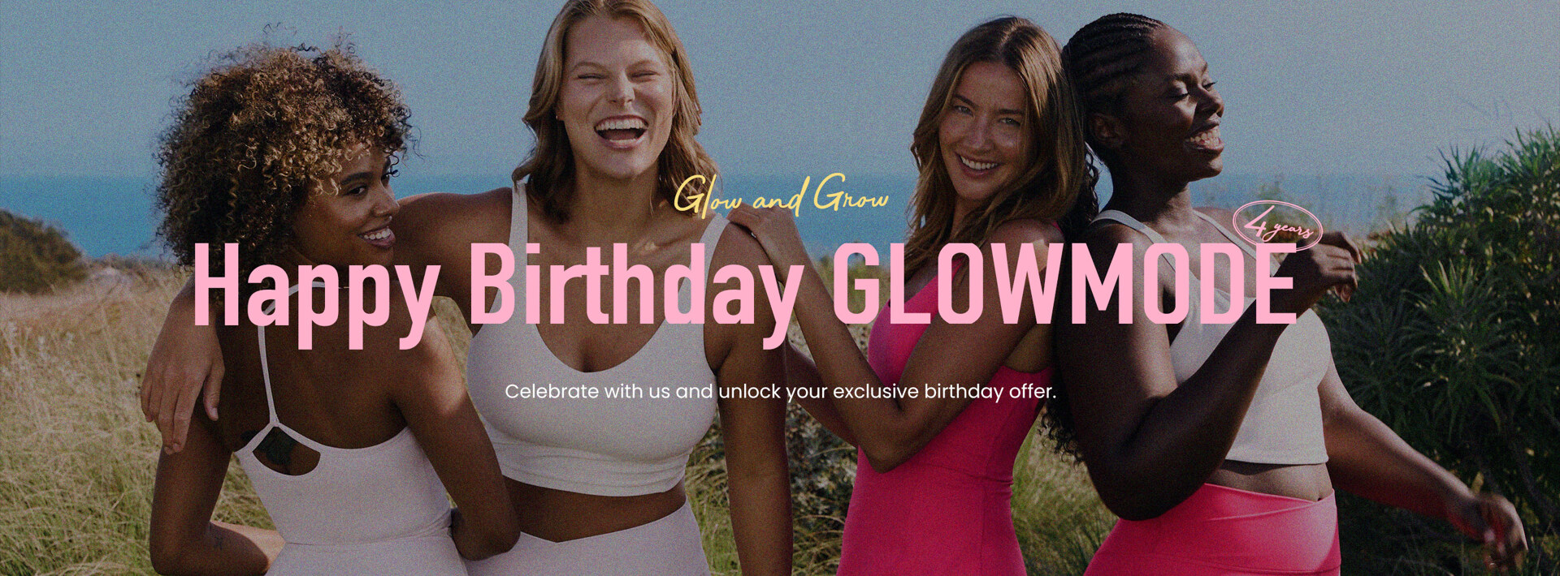
Task: Click the pink "4 years" circular badge
Action: point(1278,228)
